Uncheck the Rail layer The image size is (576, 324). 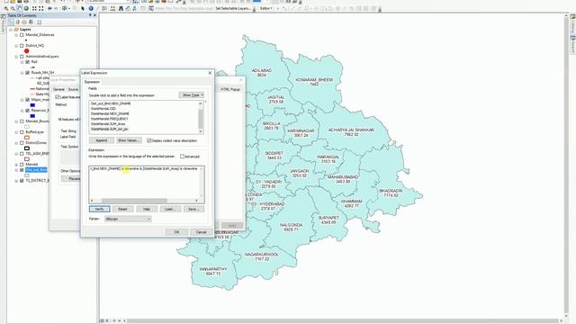(27, 62)
